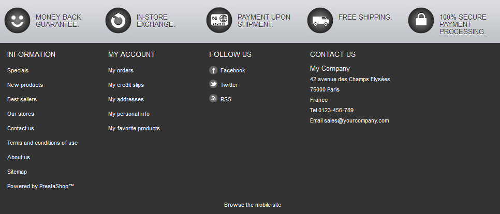Open the Specials link

(x=18, y=70)
